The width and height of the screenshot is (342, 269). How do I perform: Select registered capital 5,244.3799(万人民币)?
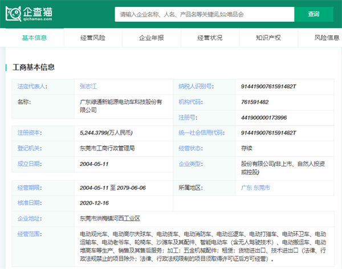[106, 133]
